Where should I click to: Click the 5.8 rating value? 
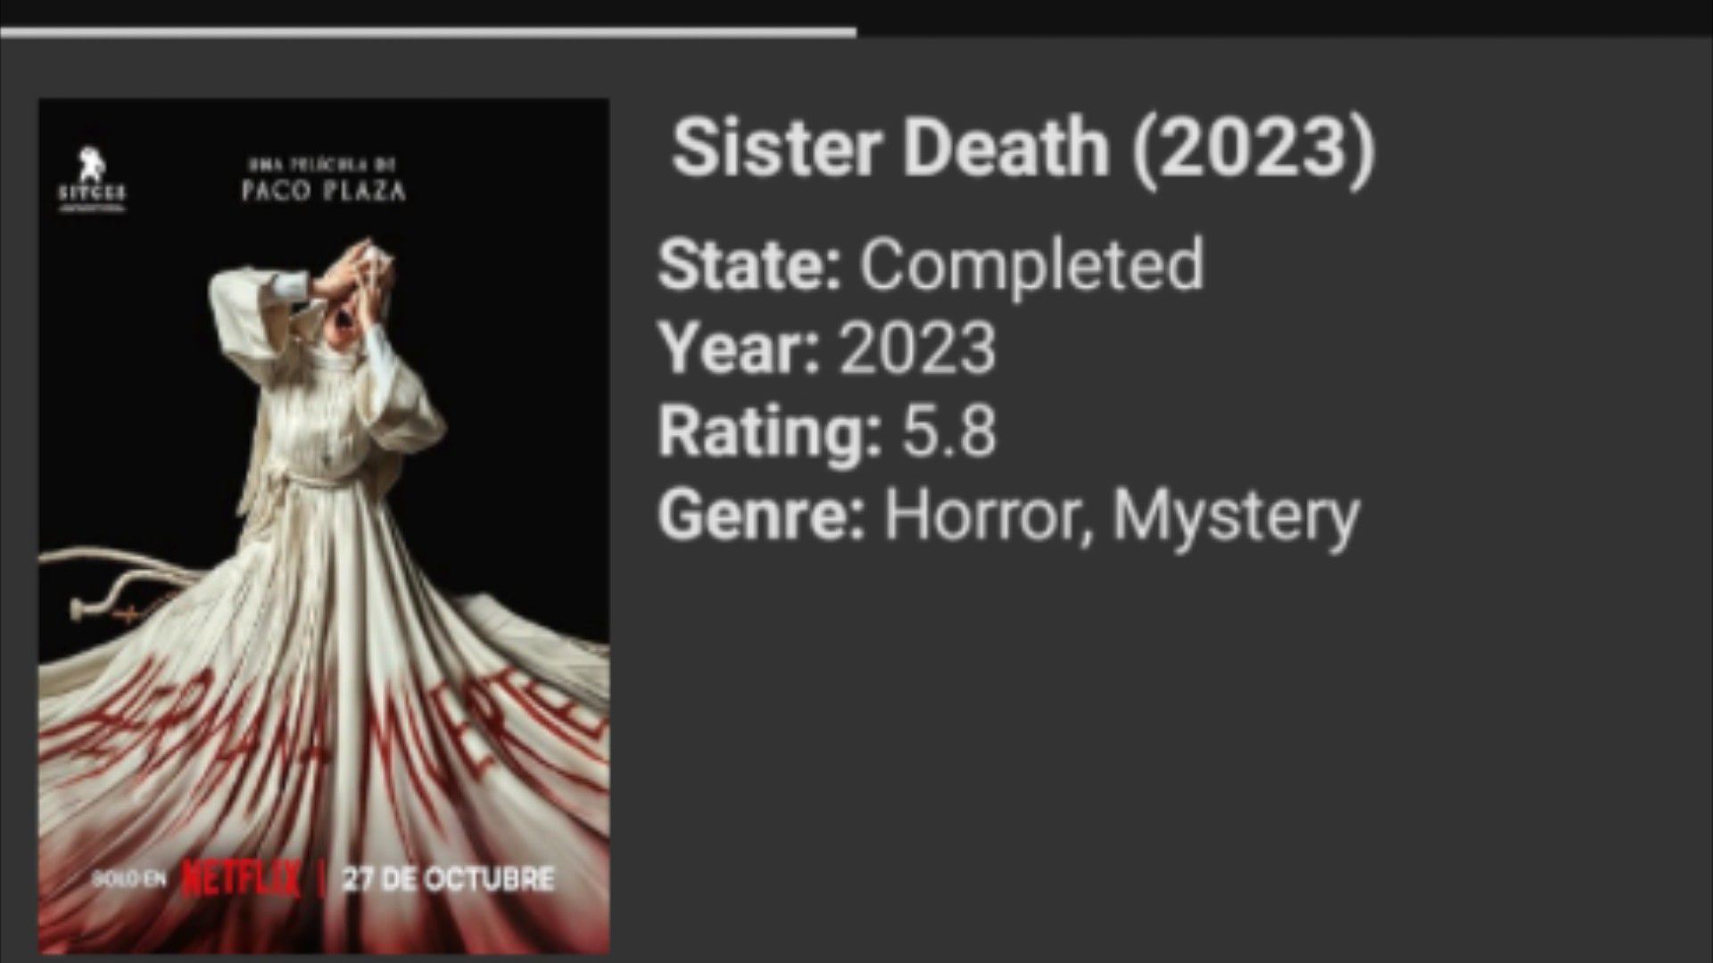click(x=948, y=432)
